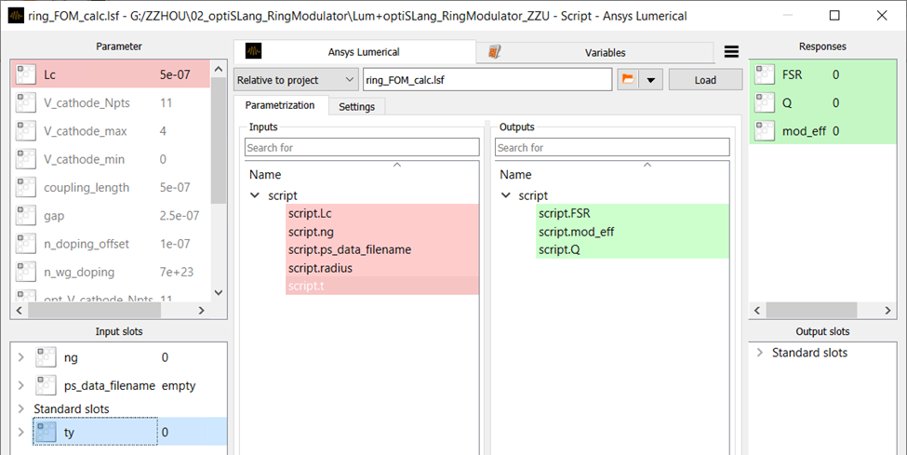Click the V_cathode_Npts parameter icon

(26, 103)
